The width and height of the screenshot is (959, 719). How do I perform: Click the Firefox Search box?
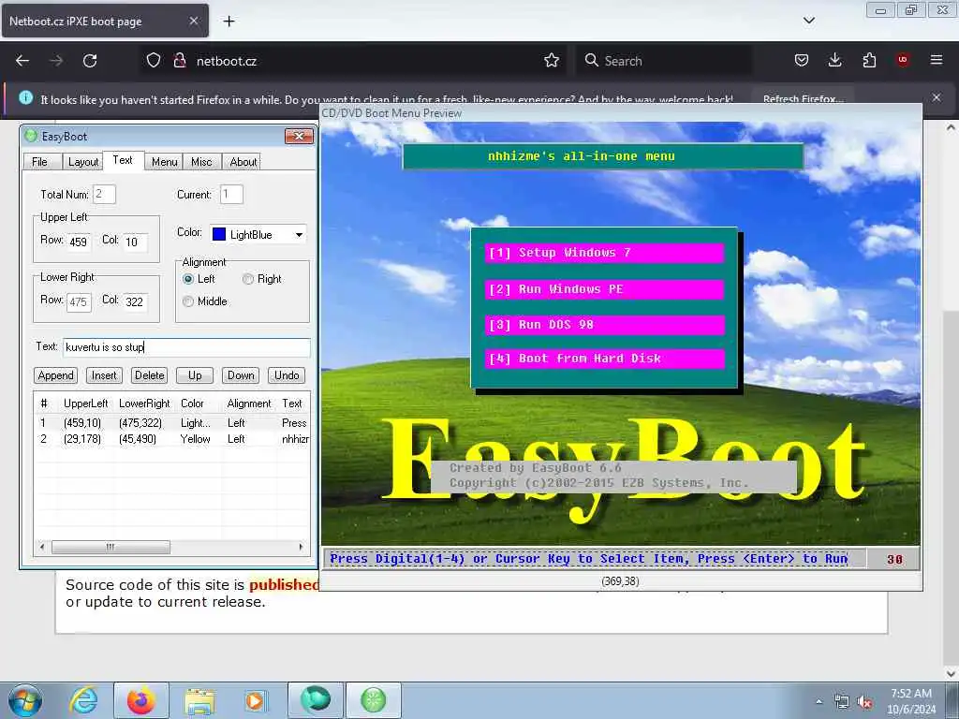click(x=664, y=61)
